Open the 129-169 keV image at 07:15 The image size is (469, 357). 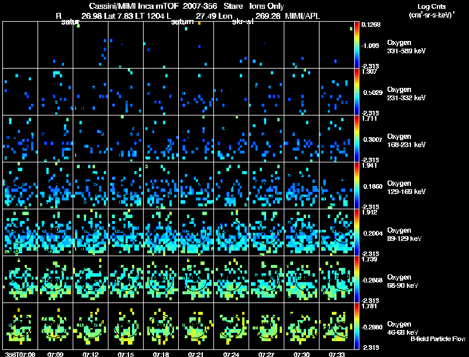coord(126,186)
